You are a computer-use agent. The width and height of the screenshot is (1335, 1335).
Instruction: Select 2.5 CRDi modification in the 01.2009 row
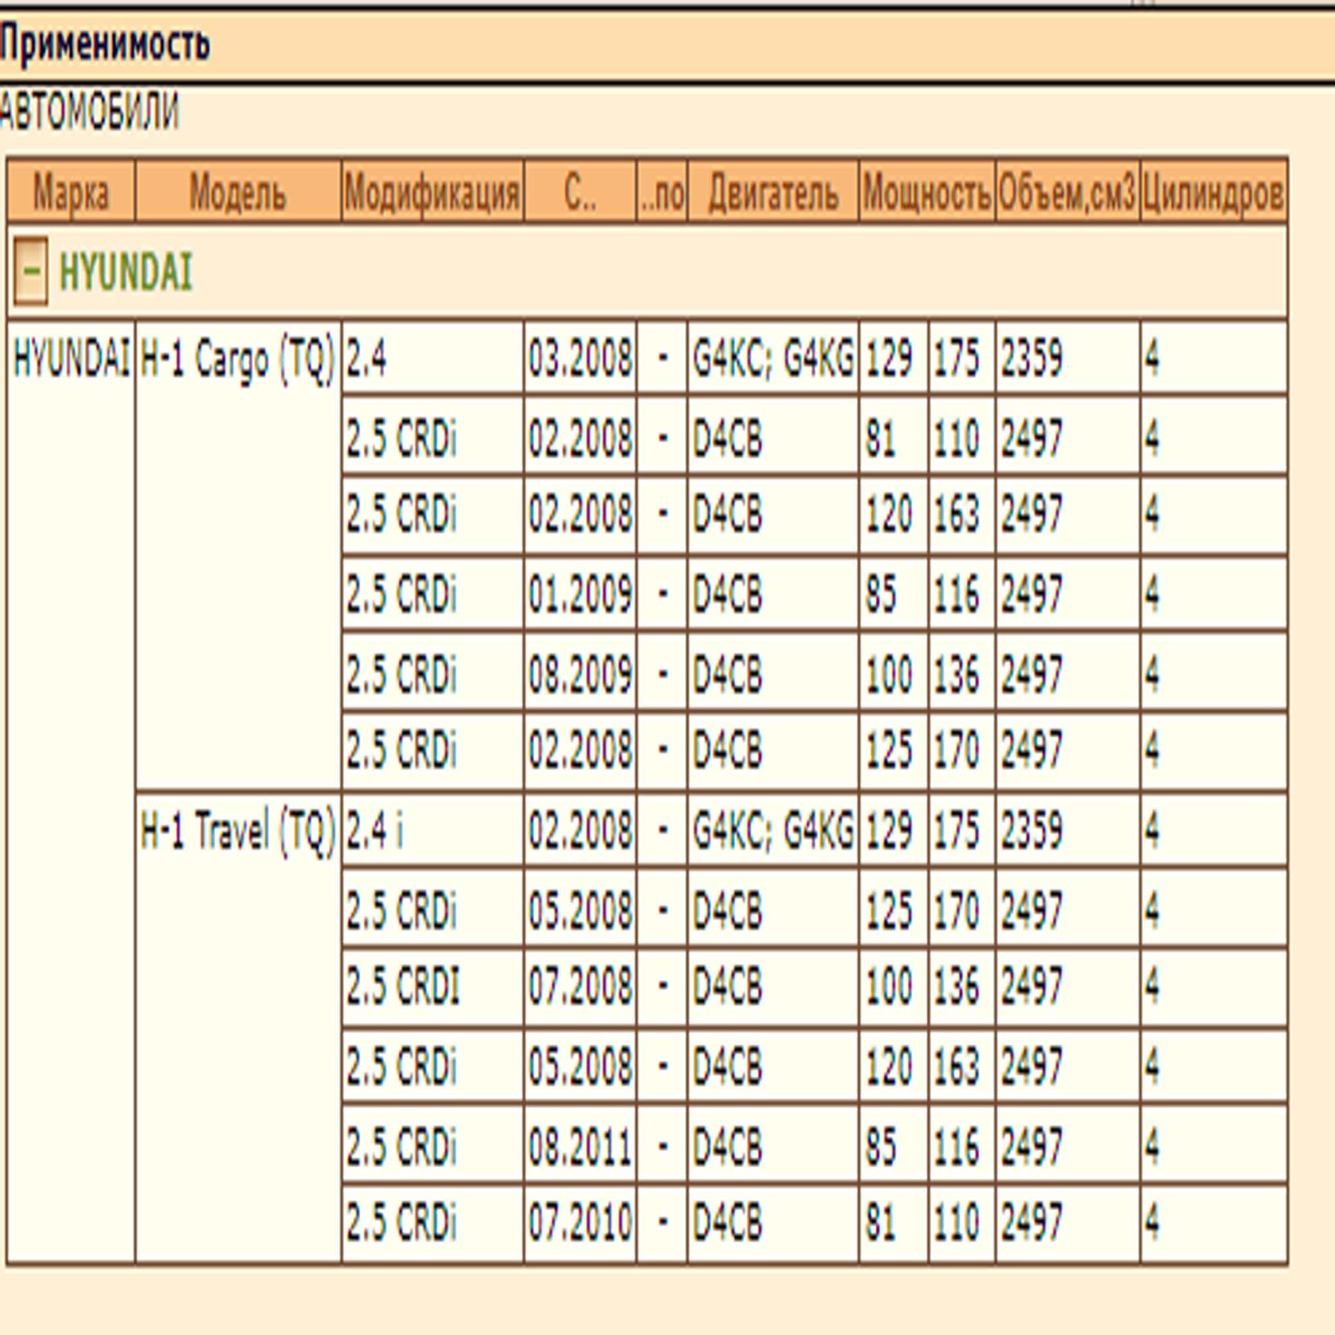click(x=433, y=594)
